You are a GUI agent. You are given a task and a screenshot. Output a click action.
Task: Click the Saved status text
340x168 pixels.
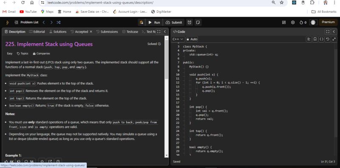point(176,162)
